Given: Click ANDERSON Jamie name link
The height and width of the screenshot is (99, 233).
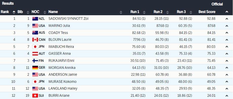Looking at the screenshot, I should 63,74.
